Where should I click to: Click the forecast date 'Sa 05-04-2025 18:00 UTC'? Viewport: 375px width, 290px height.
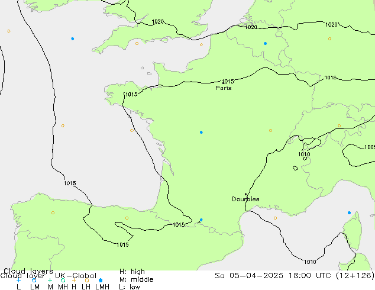click(273, 276)
